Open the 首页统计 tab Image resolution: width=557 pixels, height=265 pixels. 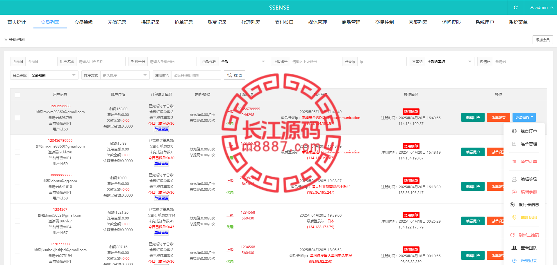17,22
